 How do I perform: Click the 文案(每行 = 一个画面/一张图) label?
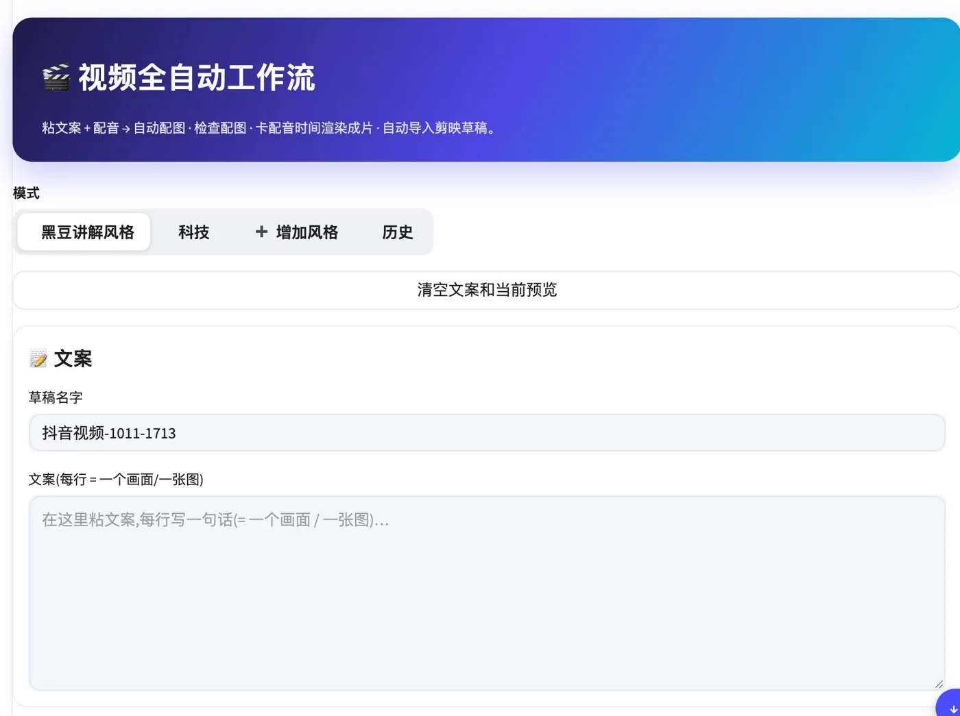click(116, 480)
